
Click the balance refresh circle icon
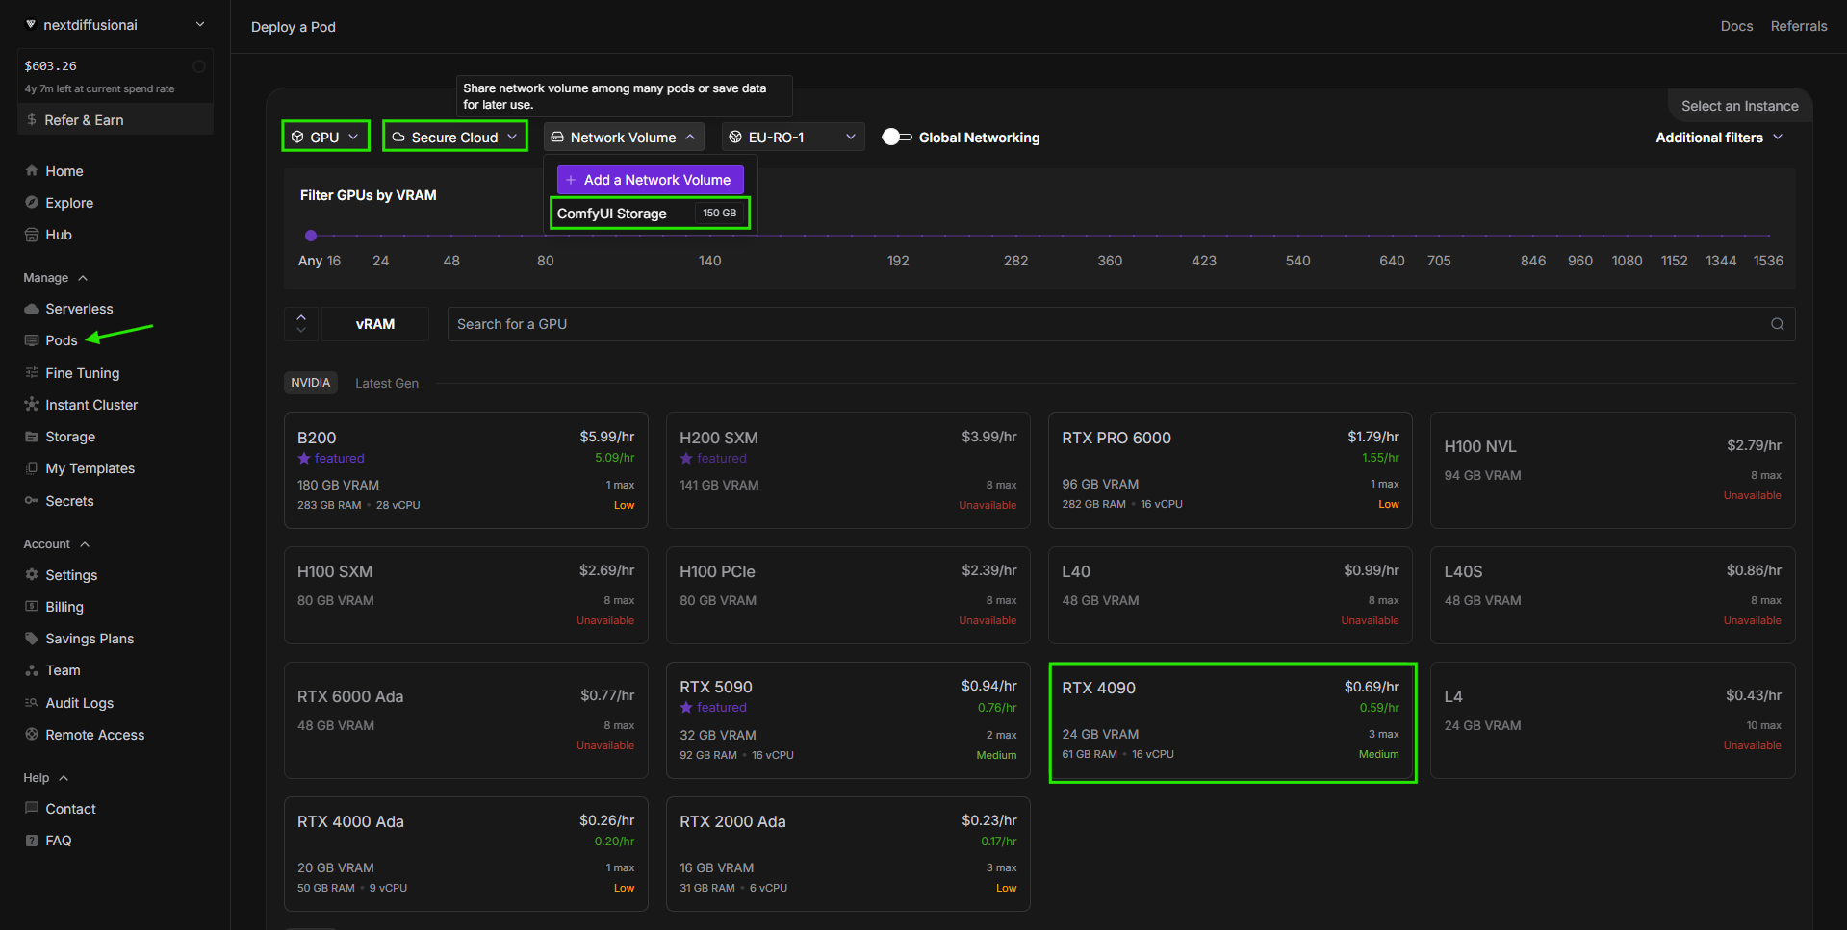coord(199,66)
